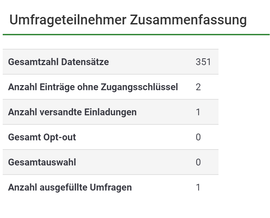This screenshot has height=218, width=270.
Task: Select the Anzahl ausgefüllte Umfragen label
Action: pyautogui.click(x=70, y=187)
